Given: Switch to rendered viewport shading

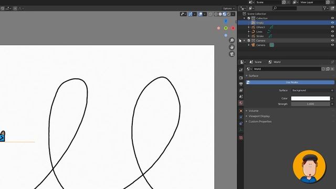Looking at the screenshot, I should 229,14.
